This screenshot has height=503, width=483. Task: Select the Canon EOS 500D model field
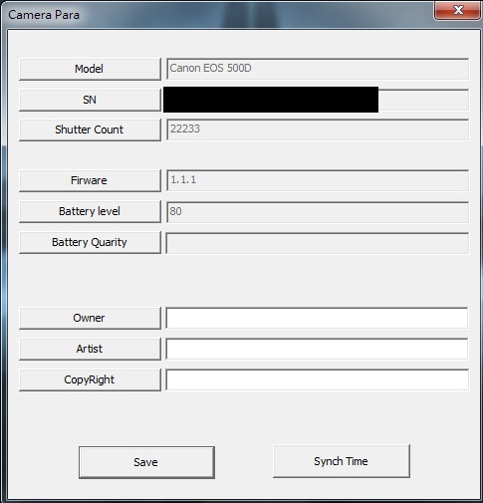[x=318, y=69]
